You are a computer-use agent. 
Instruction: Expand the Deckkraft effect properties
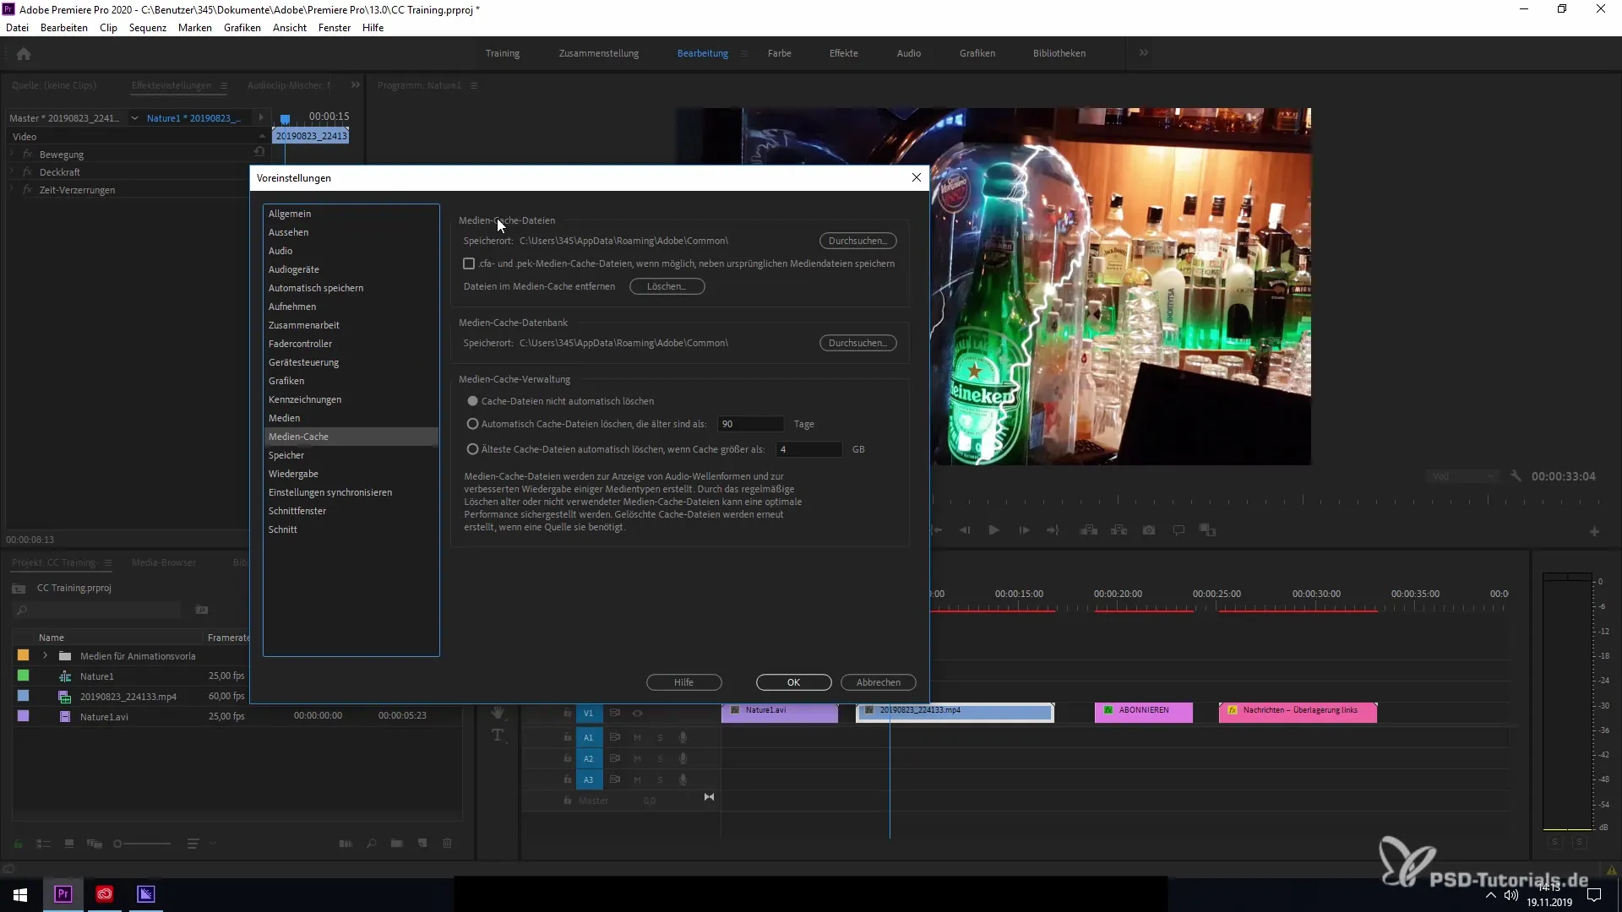pos(12,172)
